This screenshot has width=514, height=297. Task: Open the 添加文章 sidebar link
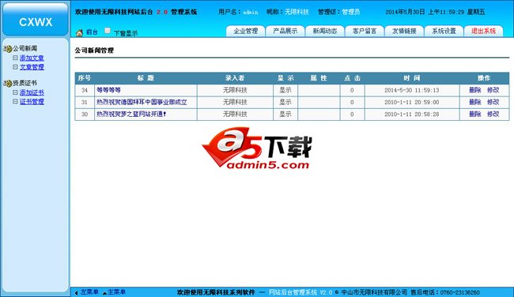tap(32, 58)
